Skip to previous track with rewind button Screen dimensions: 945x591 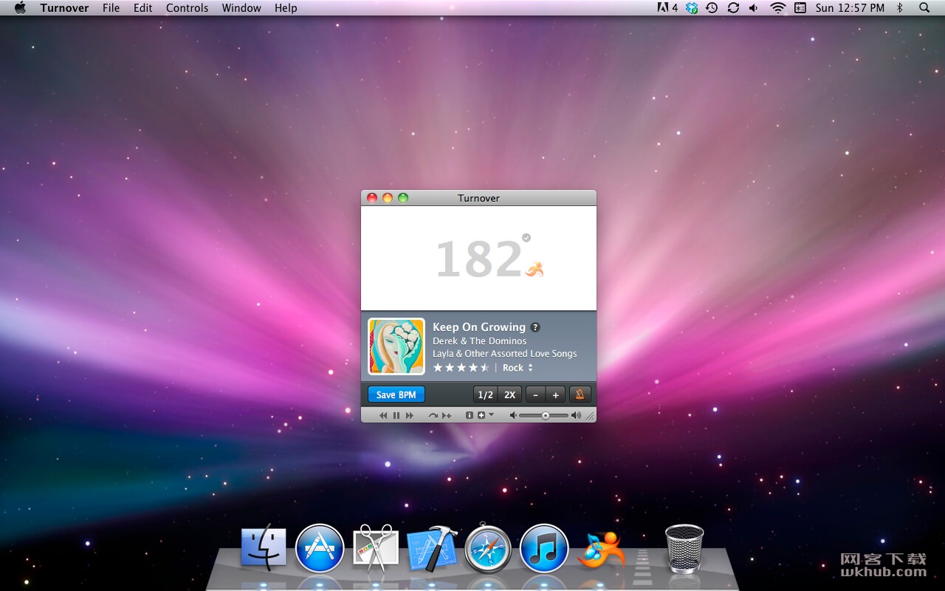point(383,416)
